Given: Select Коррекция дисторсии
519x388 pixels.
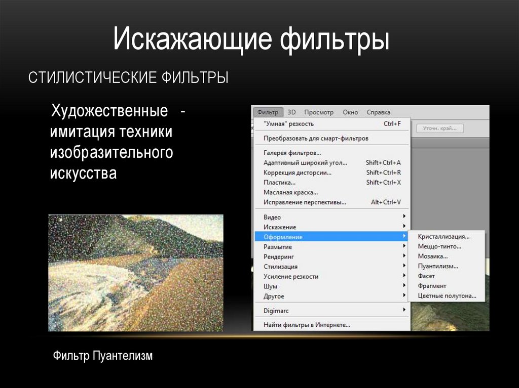Looking at the screenshot, I should (x=332, y=173).
